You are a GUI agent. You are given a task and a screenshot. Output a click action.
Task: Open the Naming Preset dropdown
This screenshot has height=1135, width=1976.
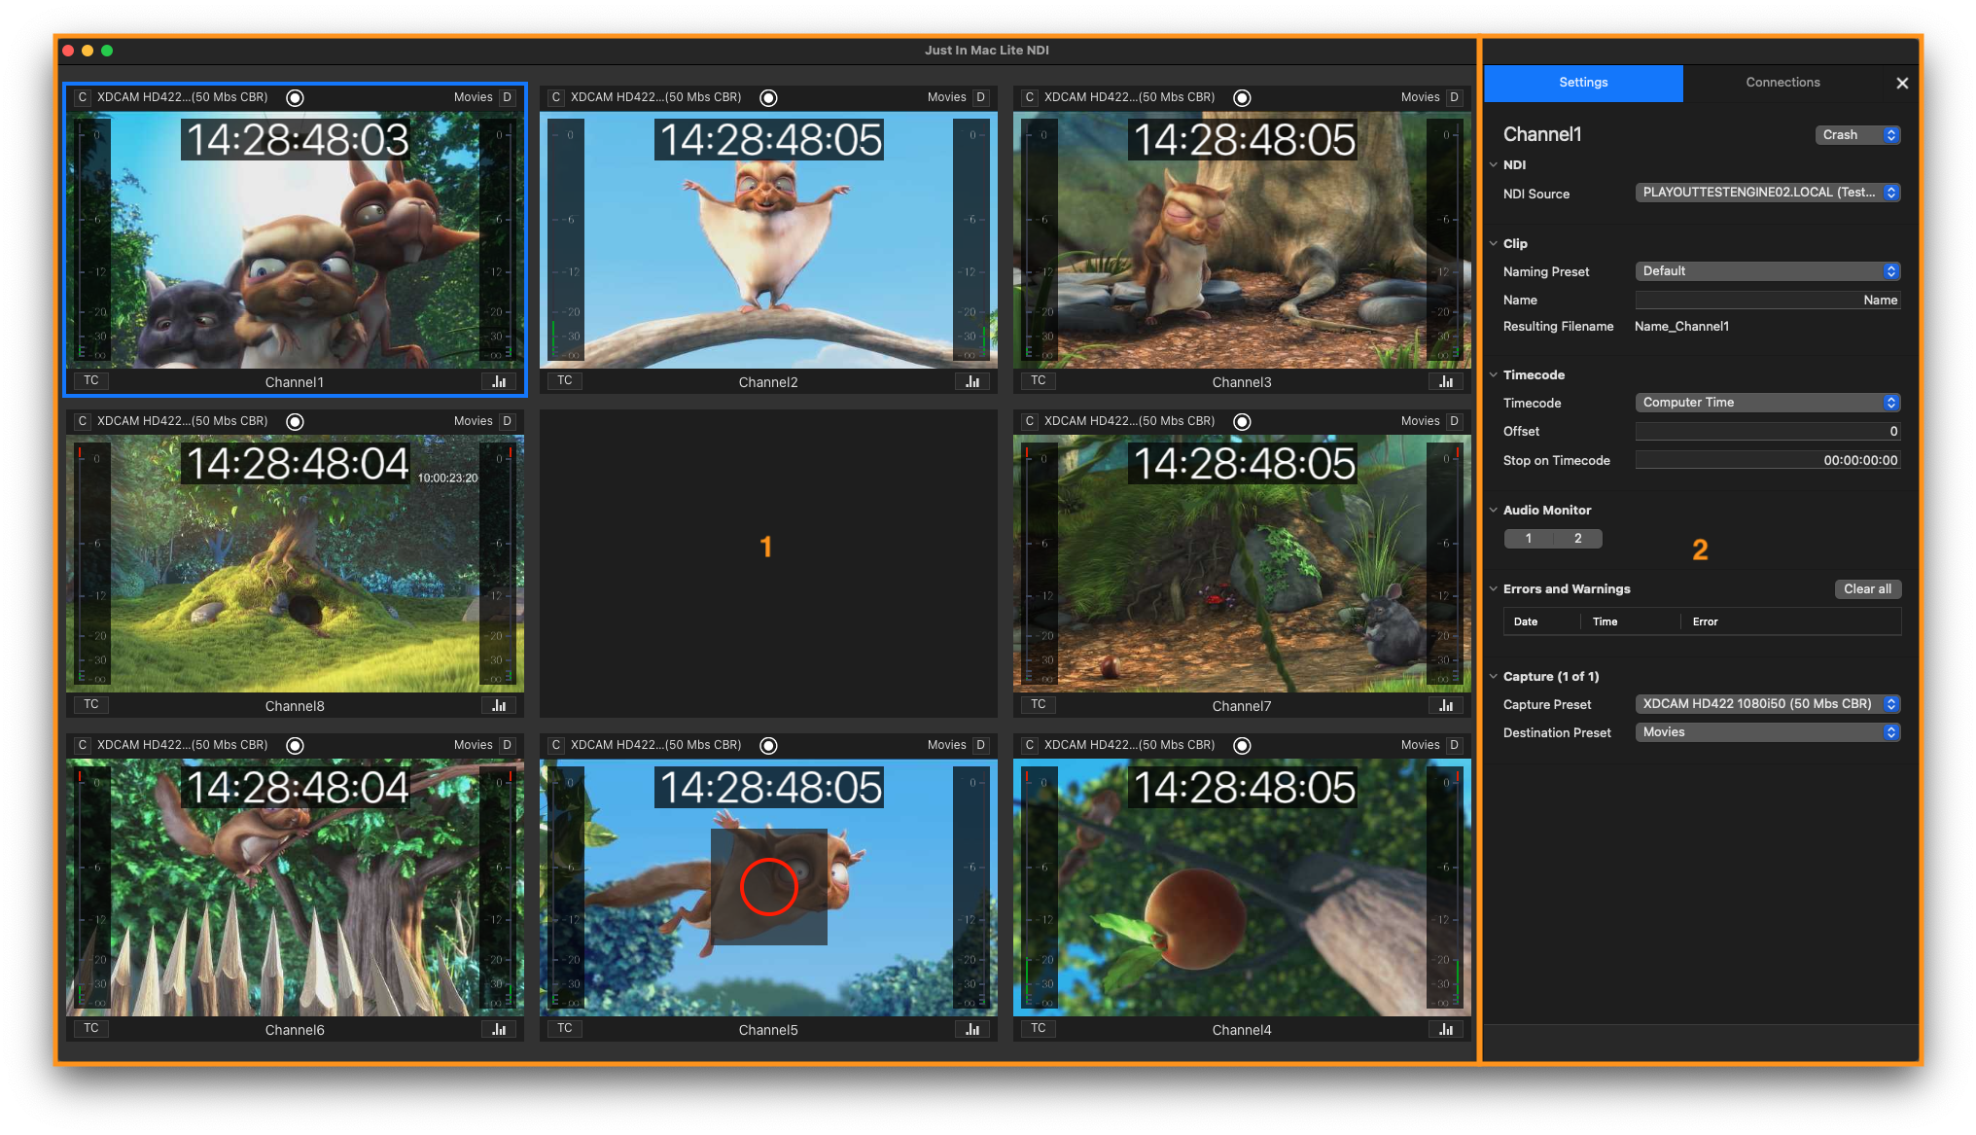tap(1768, 271)
